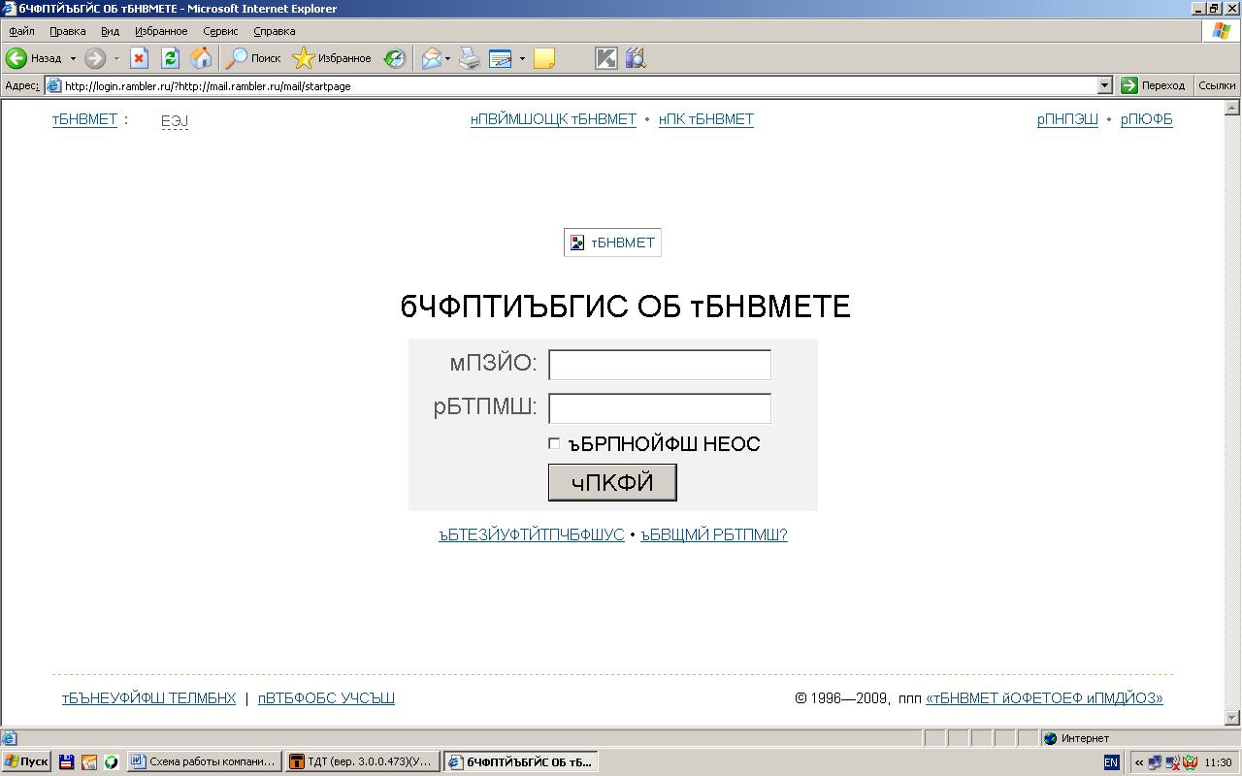This screenshot has width=1242, height=776.
Task: Open the Файл menu
Action: pyautogui.click(x=21, y=31)
